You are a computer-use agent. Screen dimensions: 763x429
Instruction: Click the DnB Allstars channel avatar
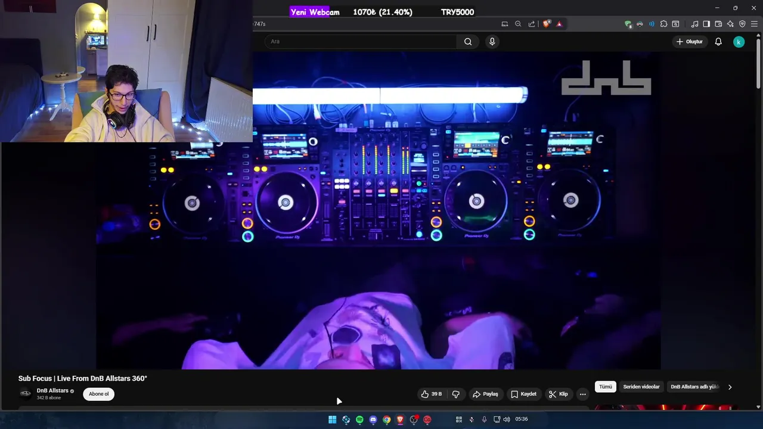26,393
